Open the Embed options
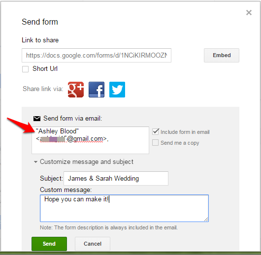261x255 pixels. tap(222, 55)
